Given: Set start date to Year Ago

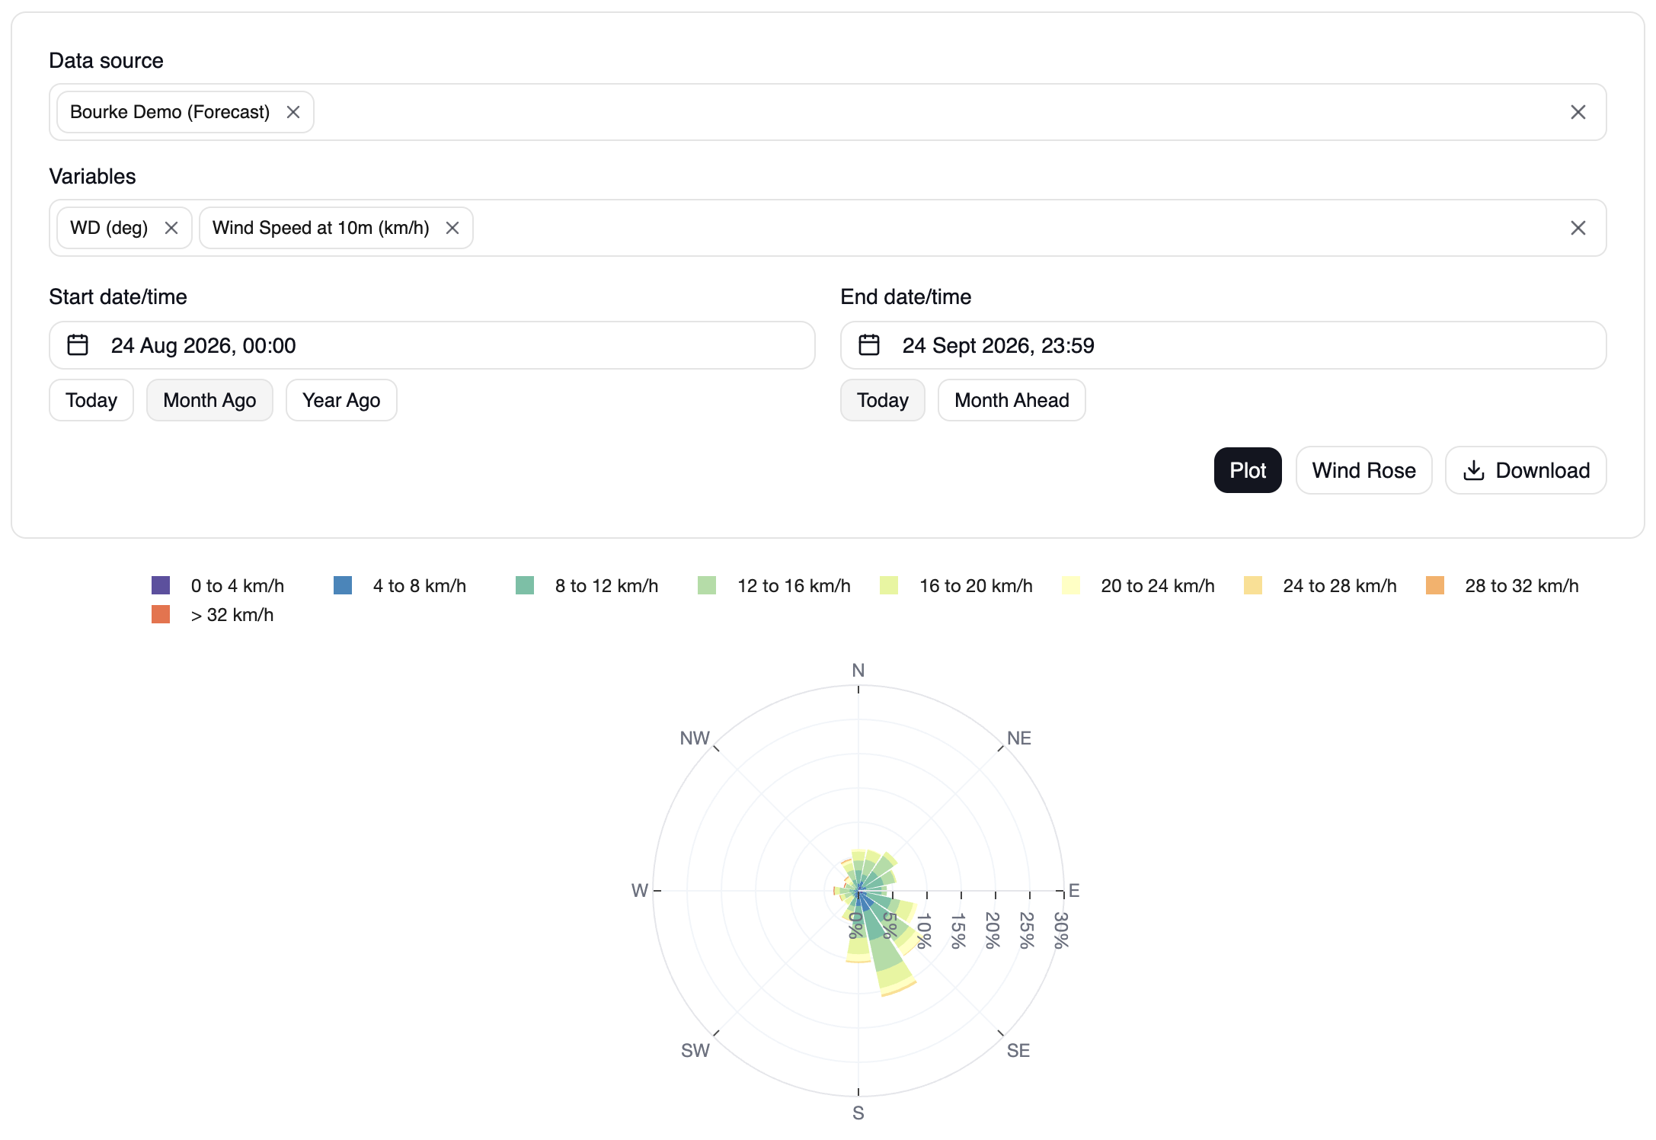Looking at the screenshot, I should pyautogui.click(x=341, y=400).
